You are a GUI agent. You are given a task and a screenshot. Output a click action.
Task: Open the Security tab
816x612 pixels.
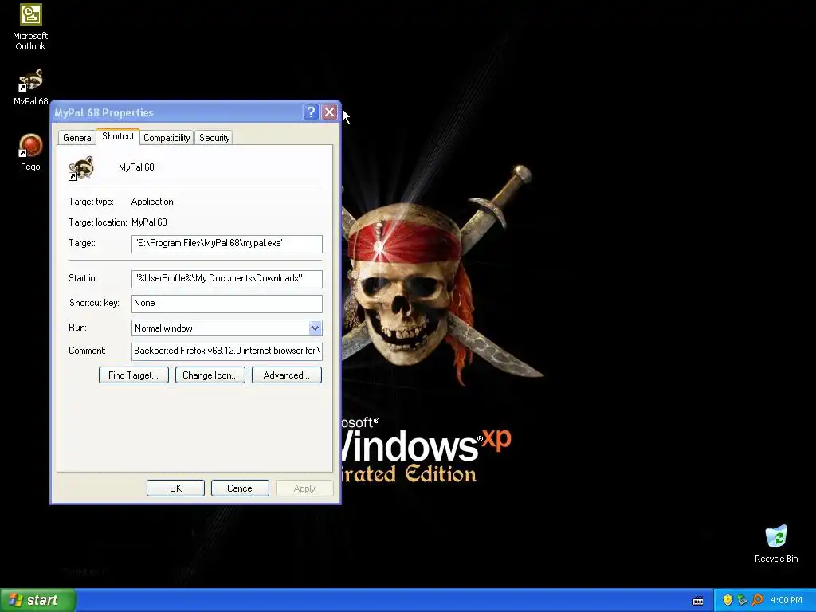(214, 137)
